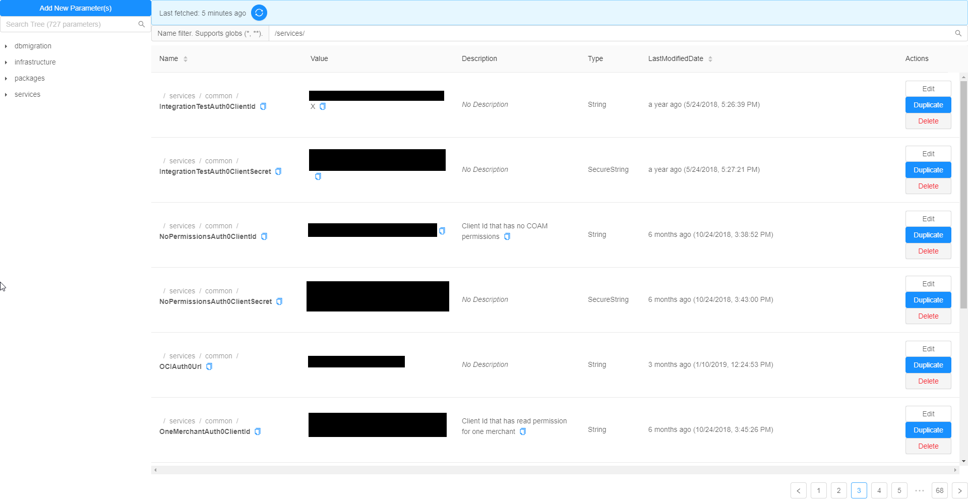This screenshot has width=968, height=501.
Task: Expand the dbmigration tree node
Action: pyautogui.click(x=6, y=46)
